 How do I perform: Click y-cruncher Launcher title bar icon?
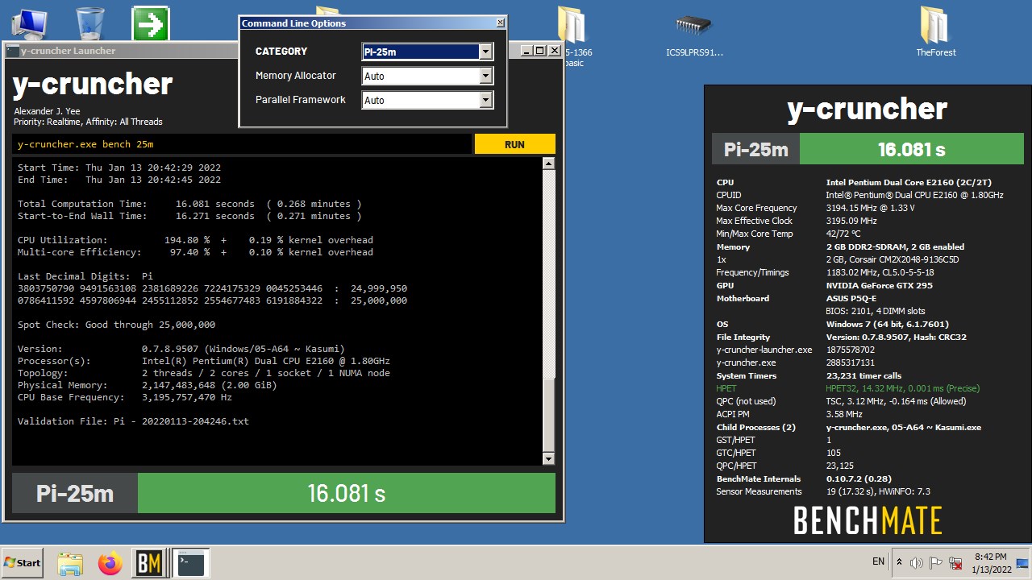pos(12,51)
